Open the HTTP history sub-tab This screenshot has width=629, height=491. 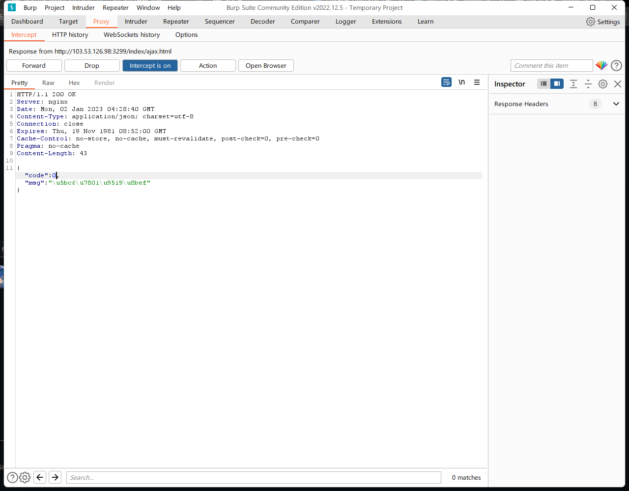click(70, 35)
